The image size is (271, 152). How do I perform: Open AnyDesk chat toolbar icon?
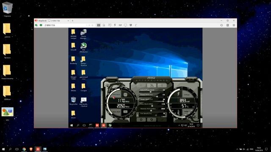pyautogui.click(x=110, y=25)
